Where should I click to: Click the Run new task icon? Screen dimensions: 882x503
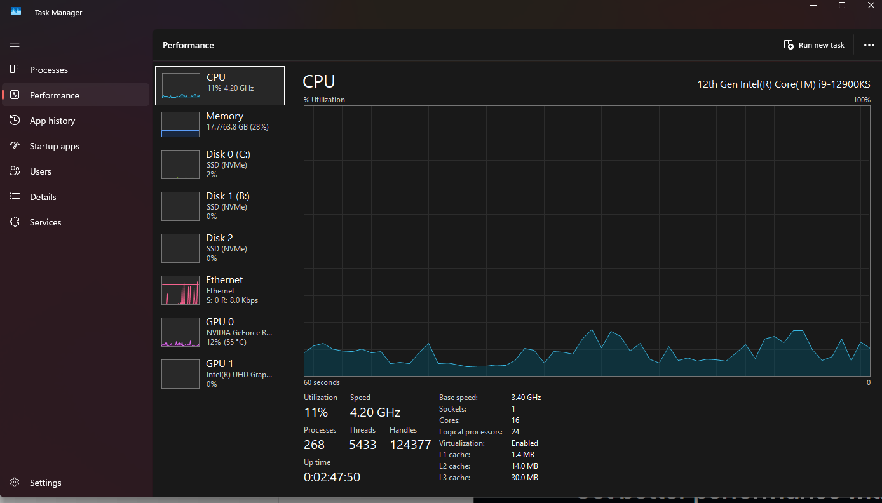[788, 44]
